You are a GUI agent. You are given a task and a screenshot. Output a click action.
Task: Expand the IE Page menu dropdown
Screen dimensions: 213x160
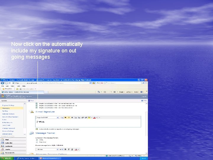click(122, 92)
